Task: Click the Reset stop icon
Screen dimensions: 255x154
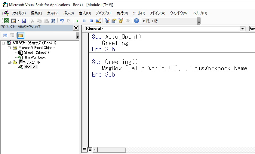Action: (x=91, y=21)
